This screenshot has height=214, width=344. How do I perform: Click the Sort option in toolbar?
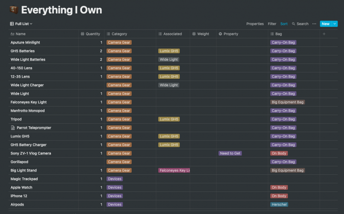pos(284,24)
